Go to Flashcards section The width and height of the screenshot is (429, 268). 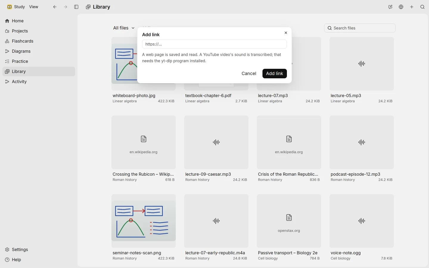point(39,41)
